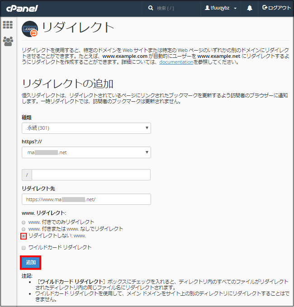The image size is (294, 307).
Task: Click the リダイレクト先 URL field
Action: coord(86,199)
